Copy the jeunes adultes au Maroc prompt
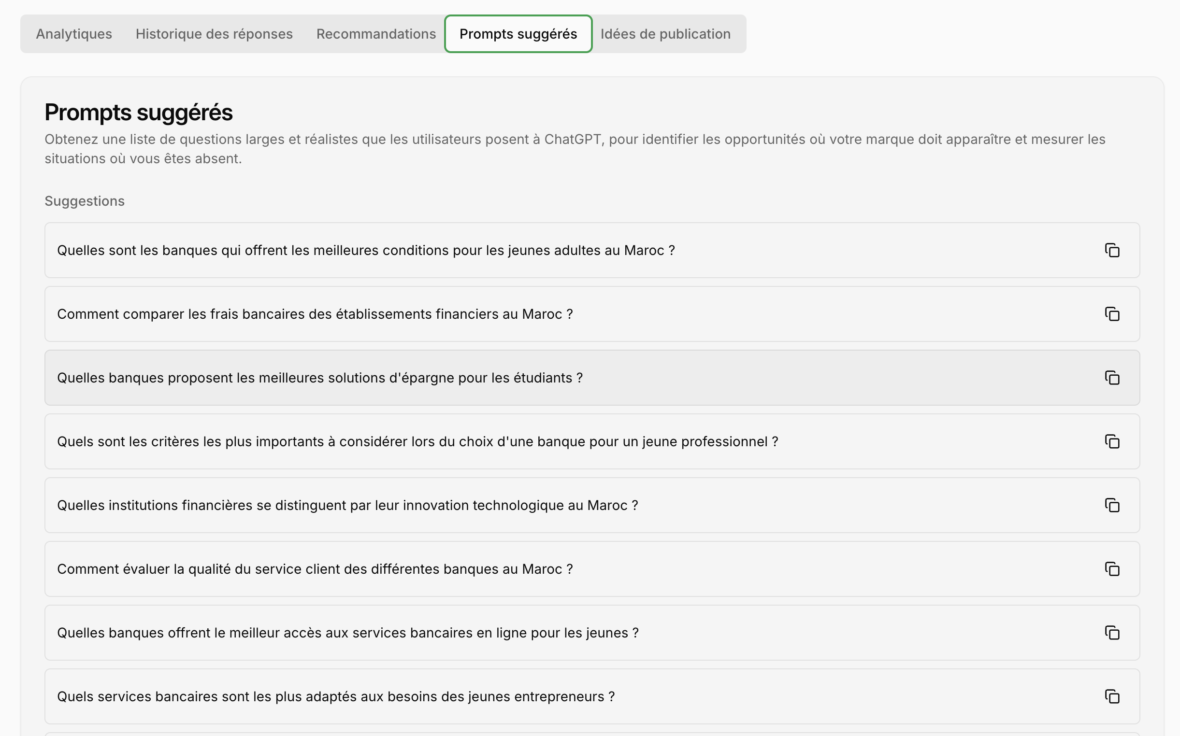The width and height of the screenshot is (1180, 736). (1112, 250)
